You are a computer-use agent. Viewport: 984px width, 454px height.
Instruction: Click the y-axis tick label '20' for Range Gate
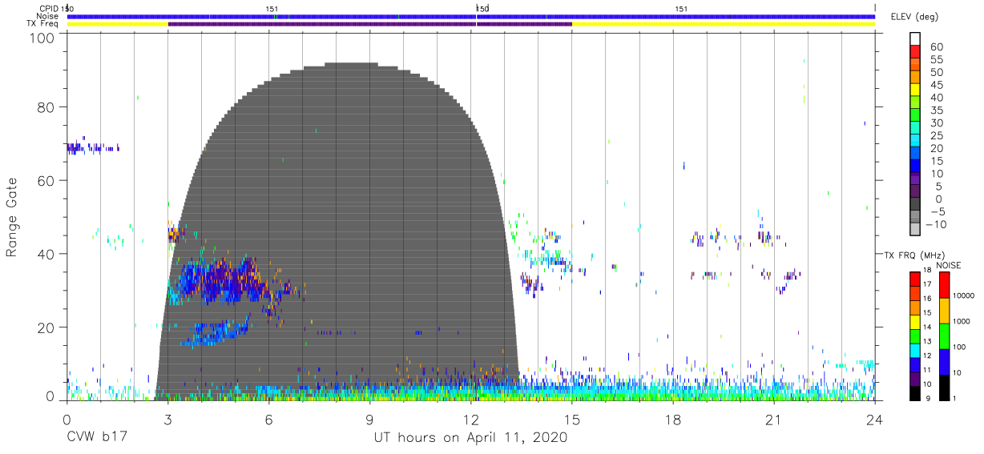(46, 327)
